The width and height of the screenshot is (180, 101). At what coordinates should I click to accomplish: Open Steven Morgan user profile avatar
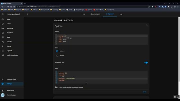(x=3, y=95)
